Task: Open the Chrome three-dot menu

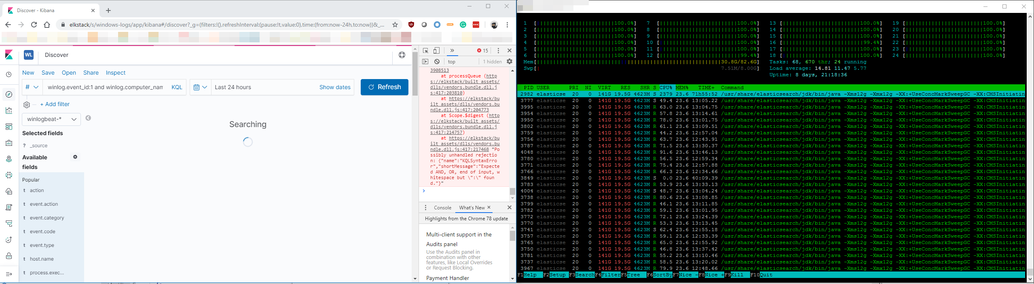Action: click(x=507, y=25)
